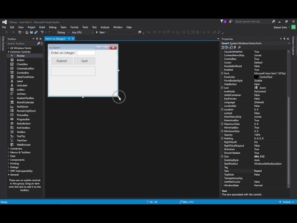
Task: Collapse the Common Controls group
Action: (x=8, y=52)
